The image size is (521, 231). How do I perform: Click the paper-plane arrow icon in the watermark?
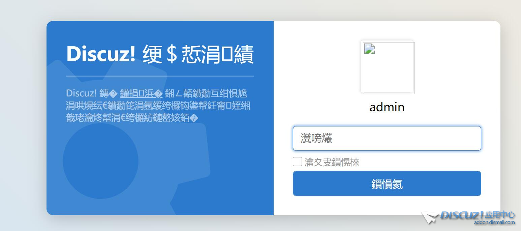click(x=430, y=218)
